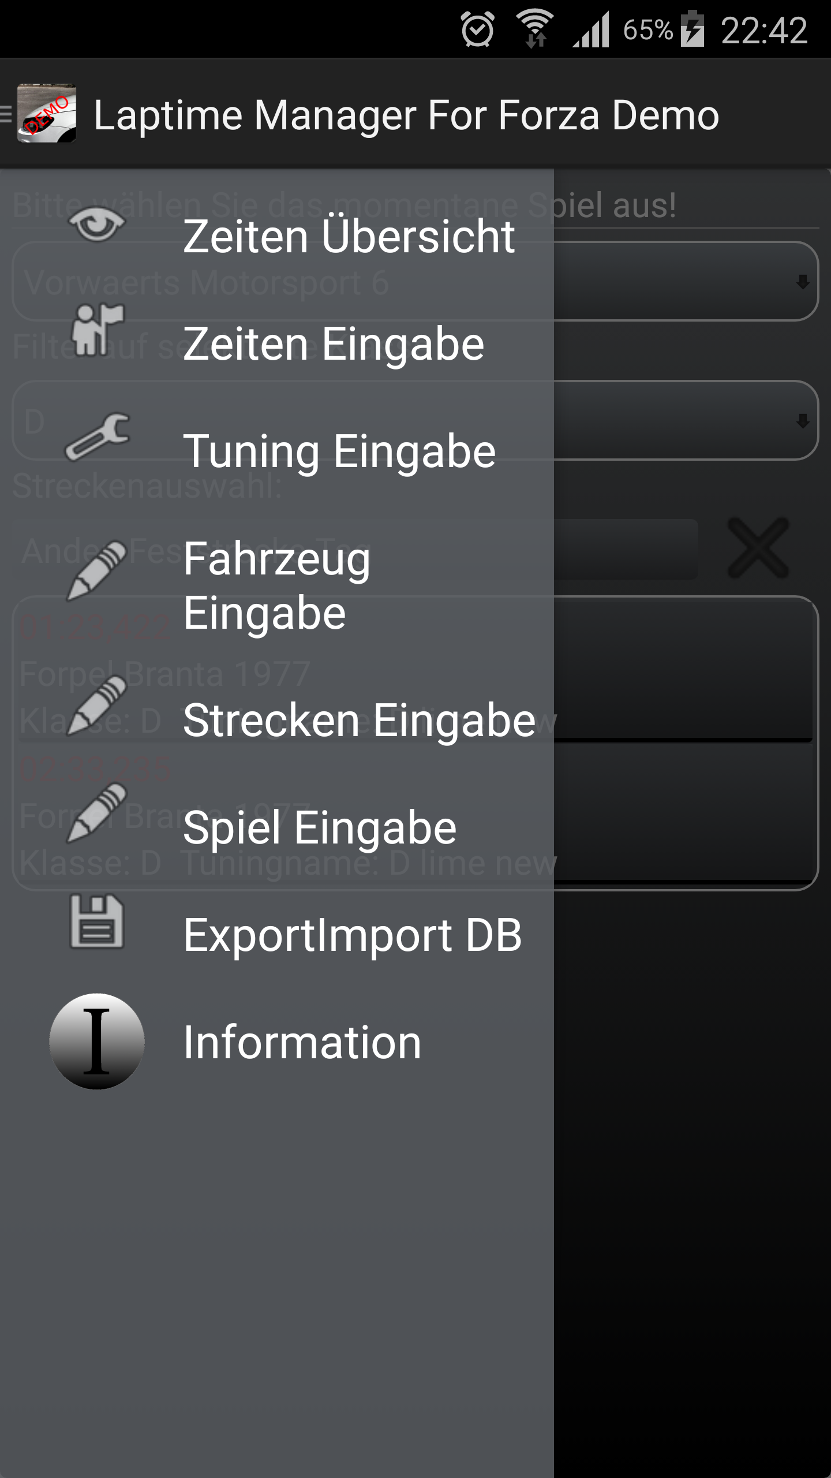Tap the alarm clock status icon
Screen dimensions: 831x1478
coord(478,30)
